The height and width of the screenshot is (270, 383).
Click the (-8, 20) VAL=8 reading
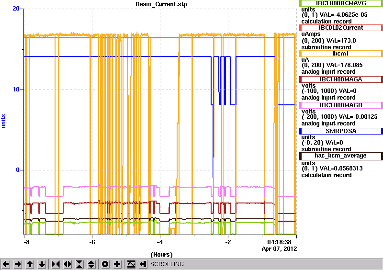tap(322, 143)
